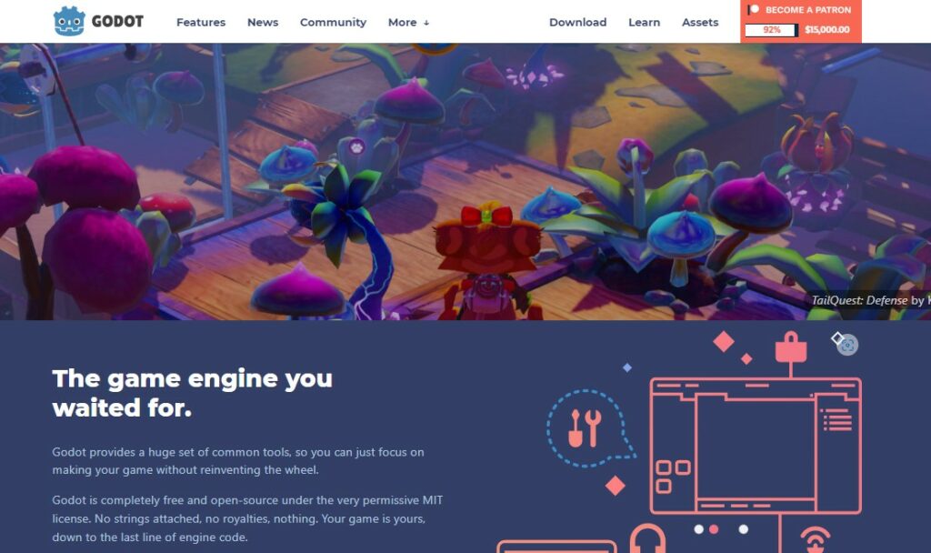Open the News section

tap(263, 22)
